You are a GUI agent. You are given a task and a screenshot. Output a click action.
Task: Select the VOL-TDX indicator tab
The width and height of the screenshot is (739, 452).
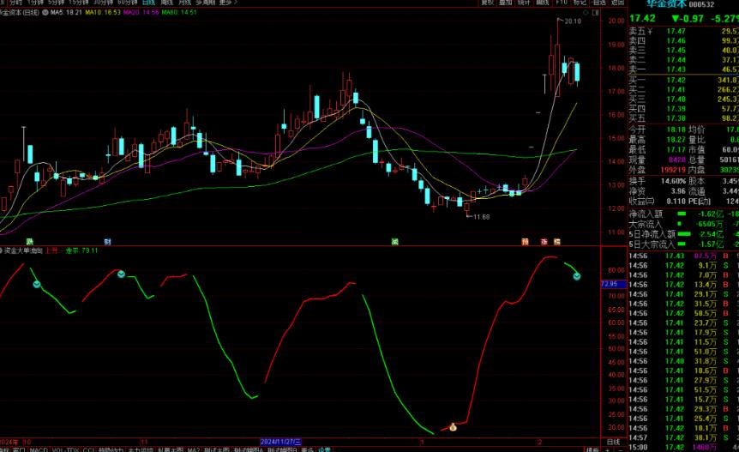tap(65, 450)
